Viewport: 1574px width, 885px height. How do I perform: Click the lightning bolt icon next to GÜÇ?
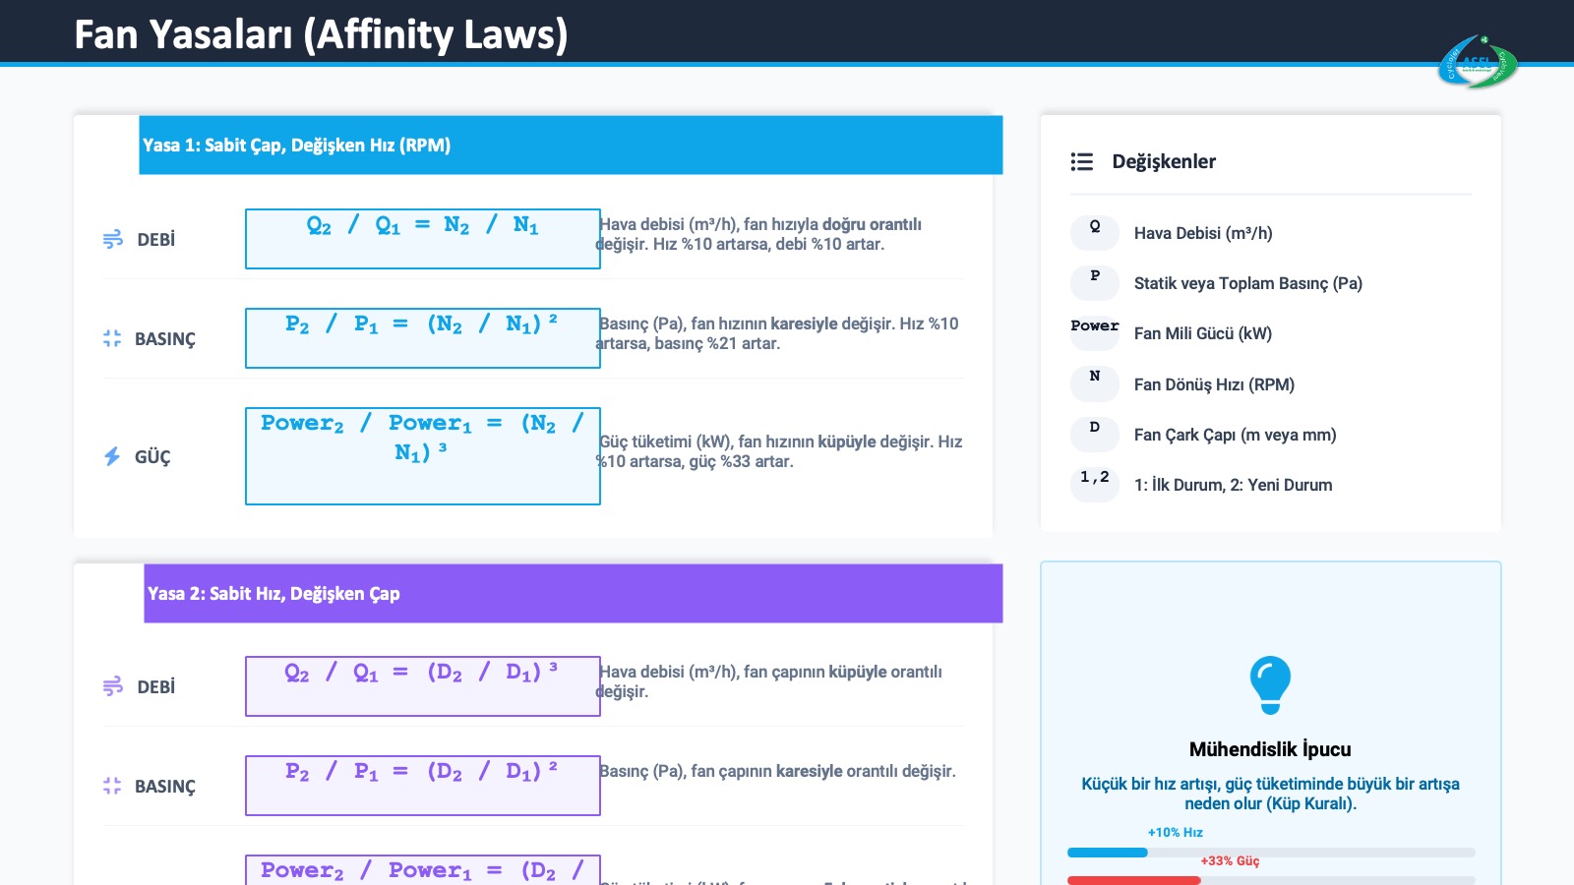pyautogui.click(x=112, y=456)
